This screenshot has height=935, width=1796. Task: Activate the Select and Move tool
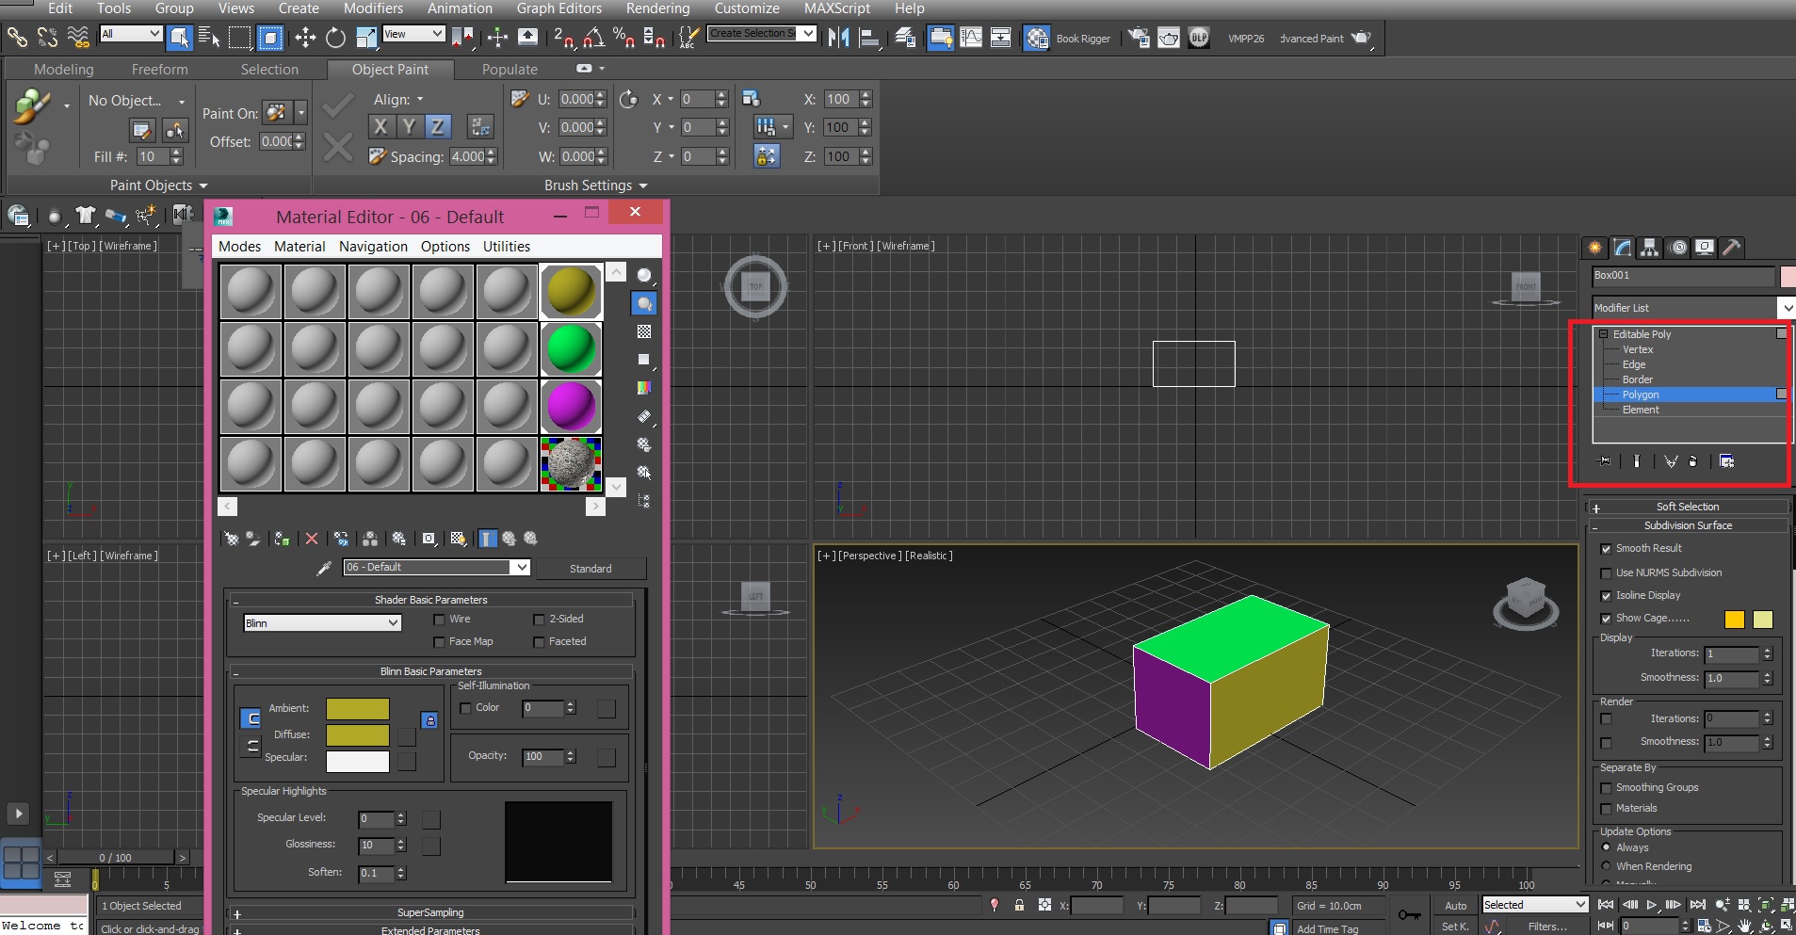click(305, 38)
